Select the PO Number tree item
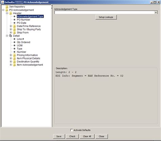Screen dimensions: 161x141 pyautogui.click(x=23, y=20)
